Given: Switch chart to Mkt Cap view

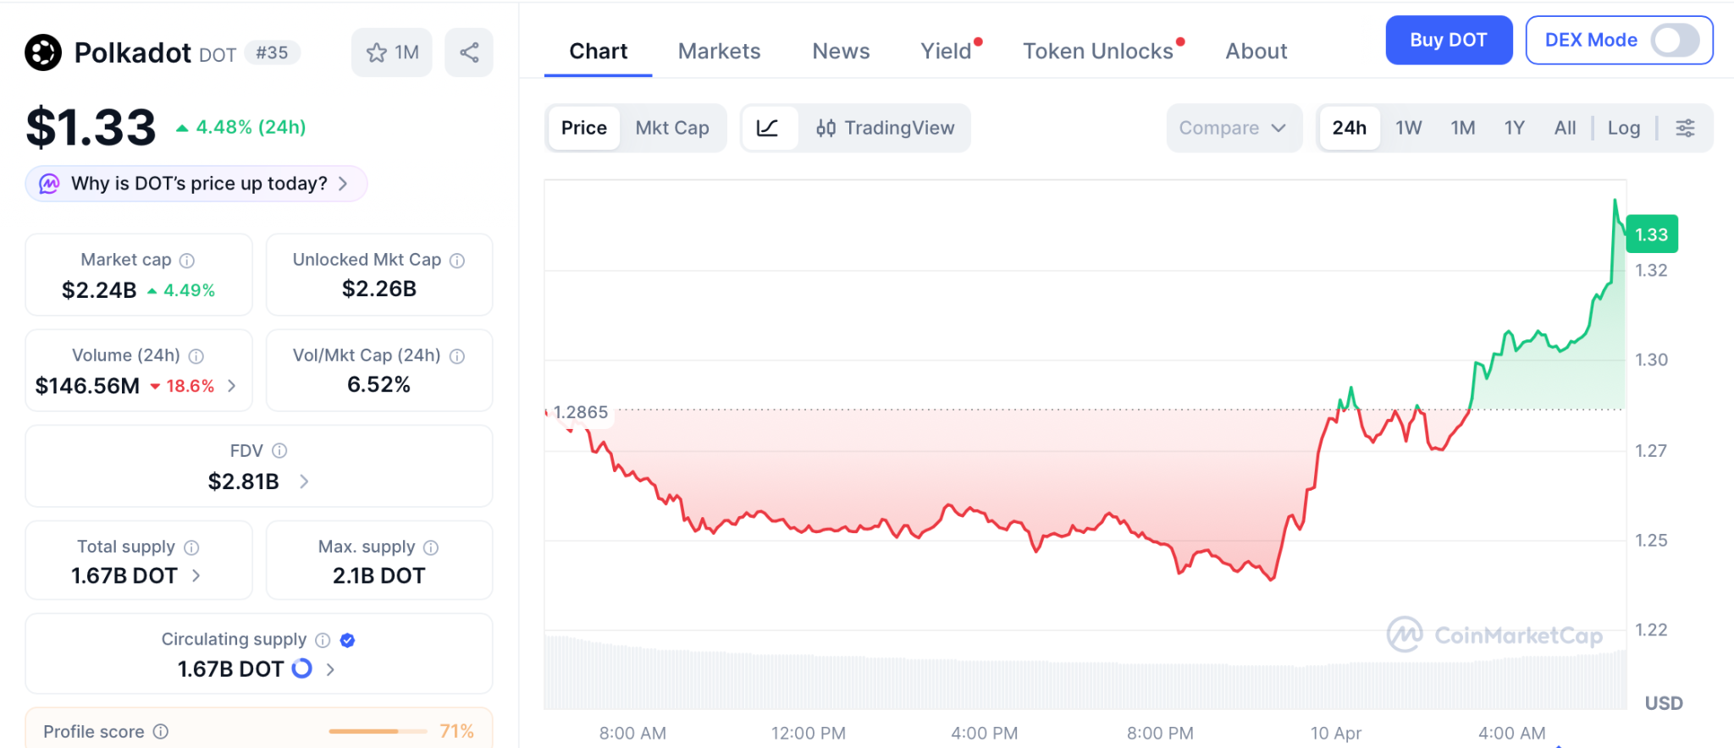Looking at the screenshot, I should click(x=672, y=128).
